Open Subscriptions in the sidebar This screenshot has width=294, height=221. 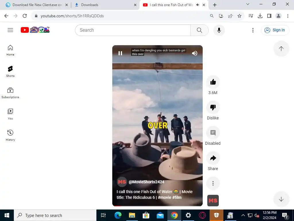(x=10, y=93)
